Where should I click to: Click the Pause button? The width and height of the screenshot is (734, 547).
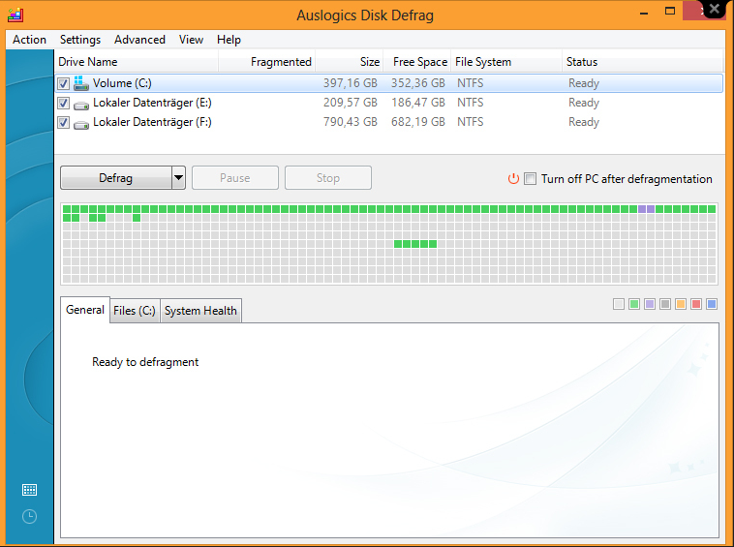coord(235,178)
